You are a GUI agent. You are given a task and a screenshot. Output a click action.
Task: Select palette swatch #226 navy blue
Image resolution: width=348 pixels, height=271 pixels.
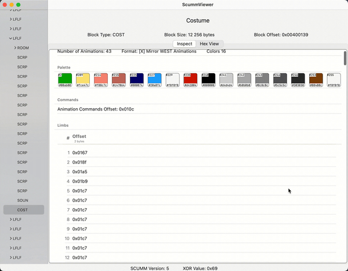(137, 80)
